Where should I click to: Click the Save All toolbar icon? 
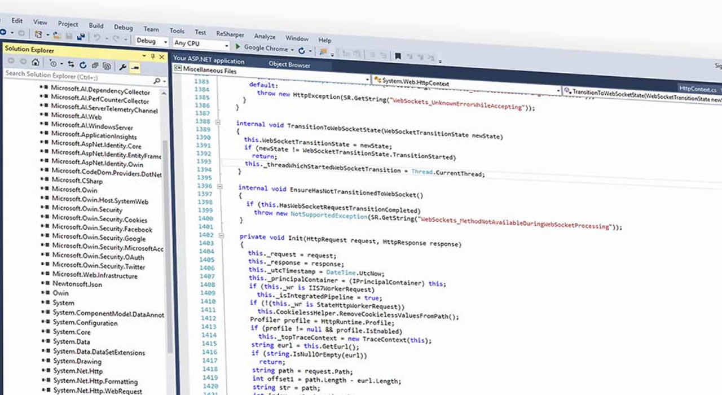81,37
